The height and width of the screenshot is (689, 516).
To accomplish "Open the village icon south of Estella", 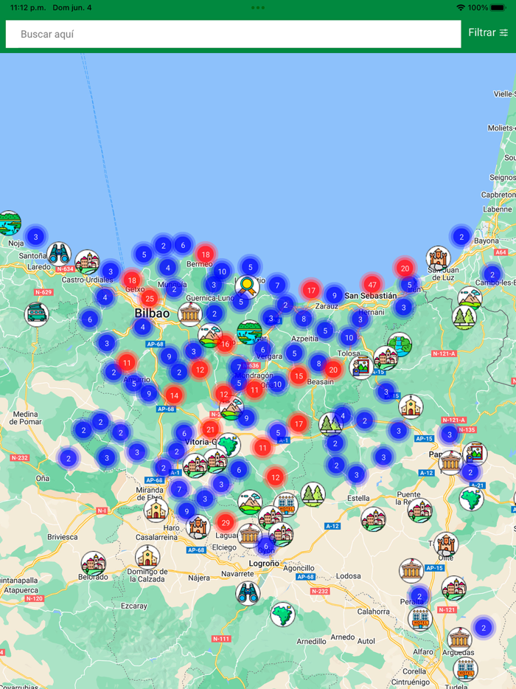I will click(373, 519).
